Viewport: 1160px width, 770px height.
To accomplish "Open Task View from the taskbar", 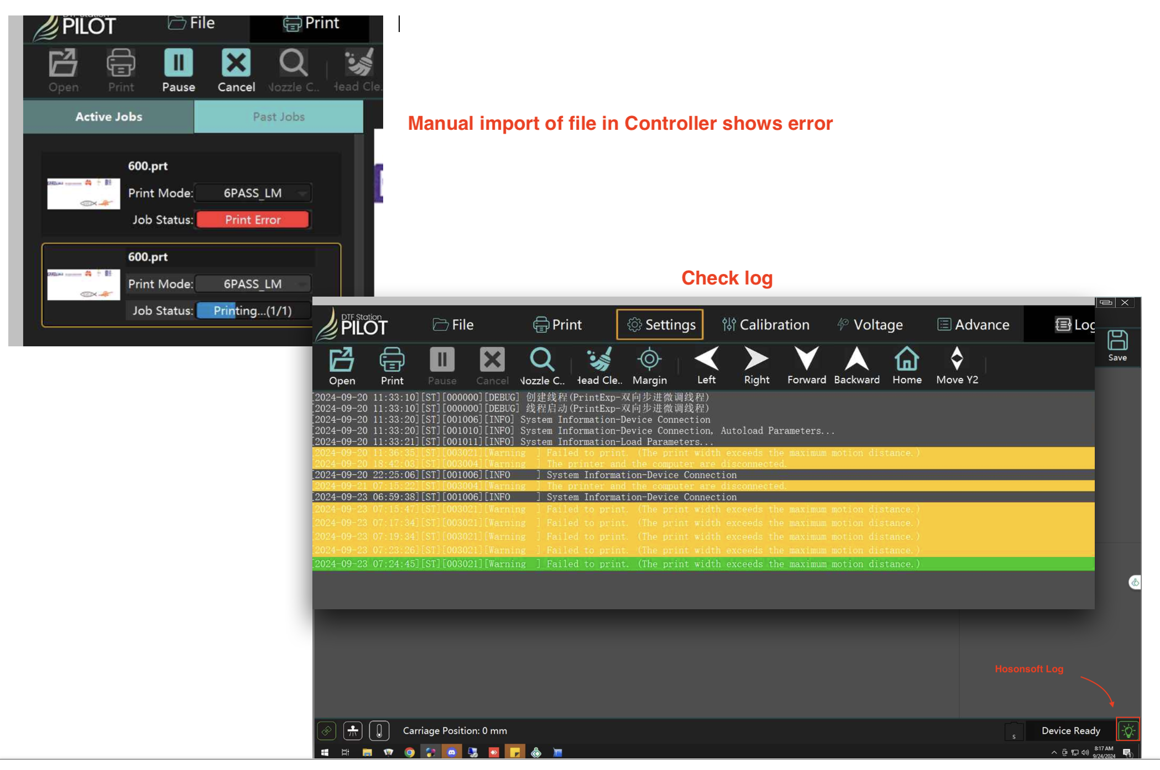I will tap(346, 753).
